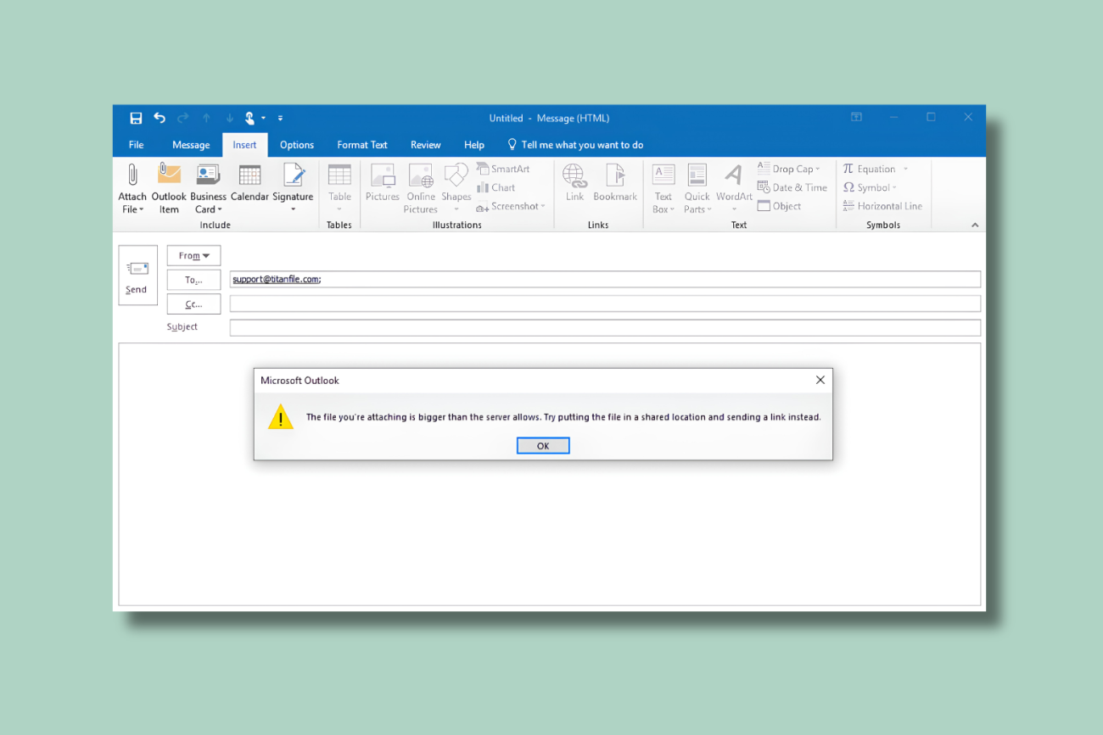This screenshot has height=735, width=1103.
Task: Click Ribbon Display Options icon
Action: pyautogui.click(x=857, y=117)
